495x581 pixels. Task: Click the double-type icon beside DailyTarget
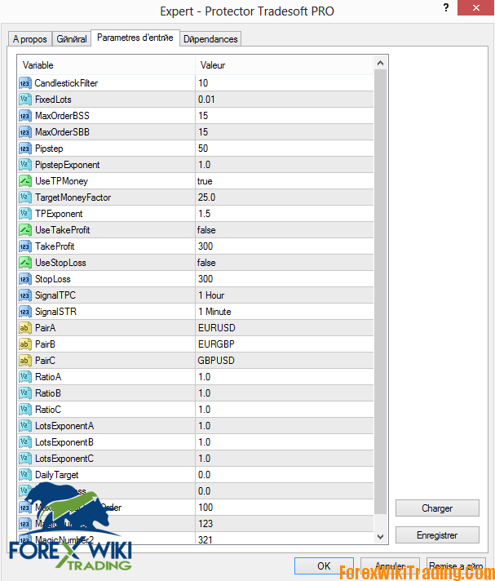coord(24,475)
